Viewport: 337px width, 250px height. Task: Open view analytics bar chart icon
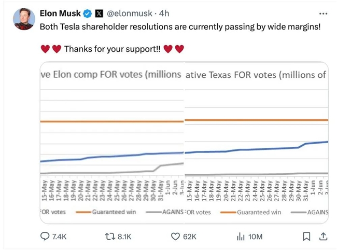[241, 237]
